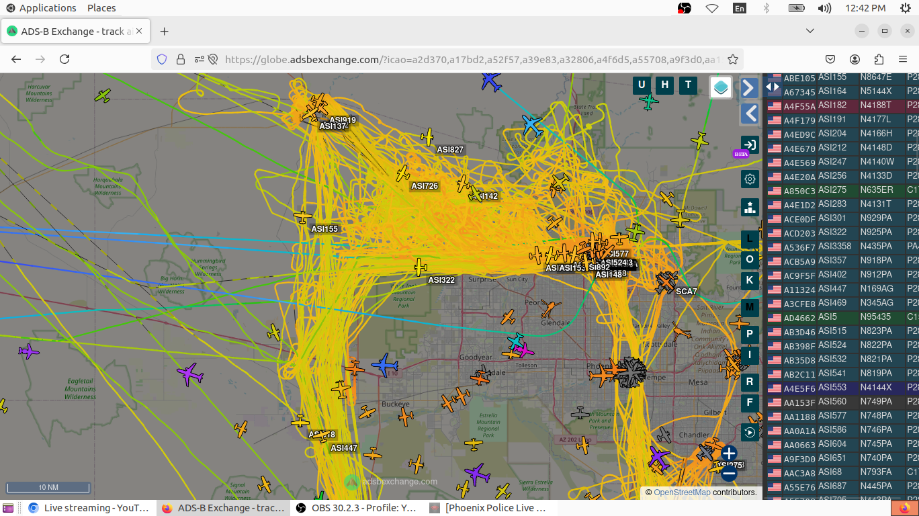Open the map settings gear icon
This screenshot has width=919, height=516.
pyautogui.click(x=750, y=179)
